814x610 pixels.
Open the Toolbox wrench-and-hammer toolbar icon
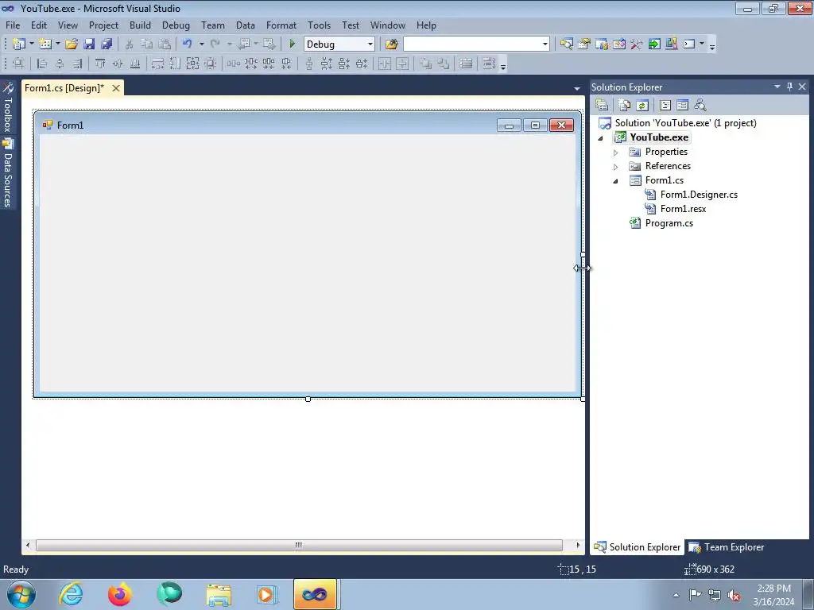click(x=637, y=44)
